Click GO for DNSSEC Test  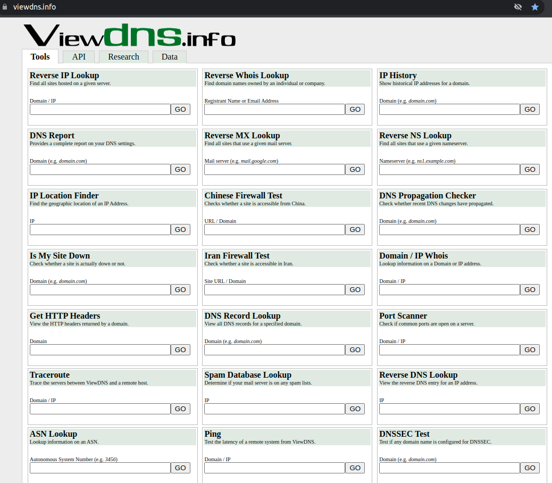tap(530, 468)
